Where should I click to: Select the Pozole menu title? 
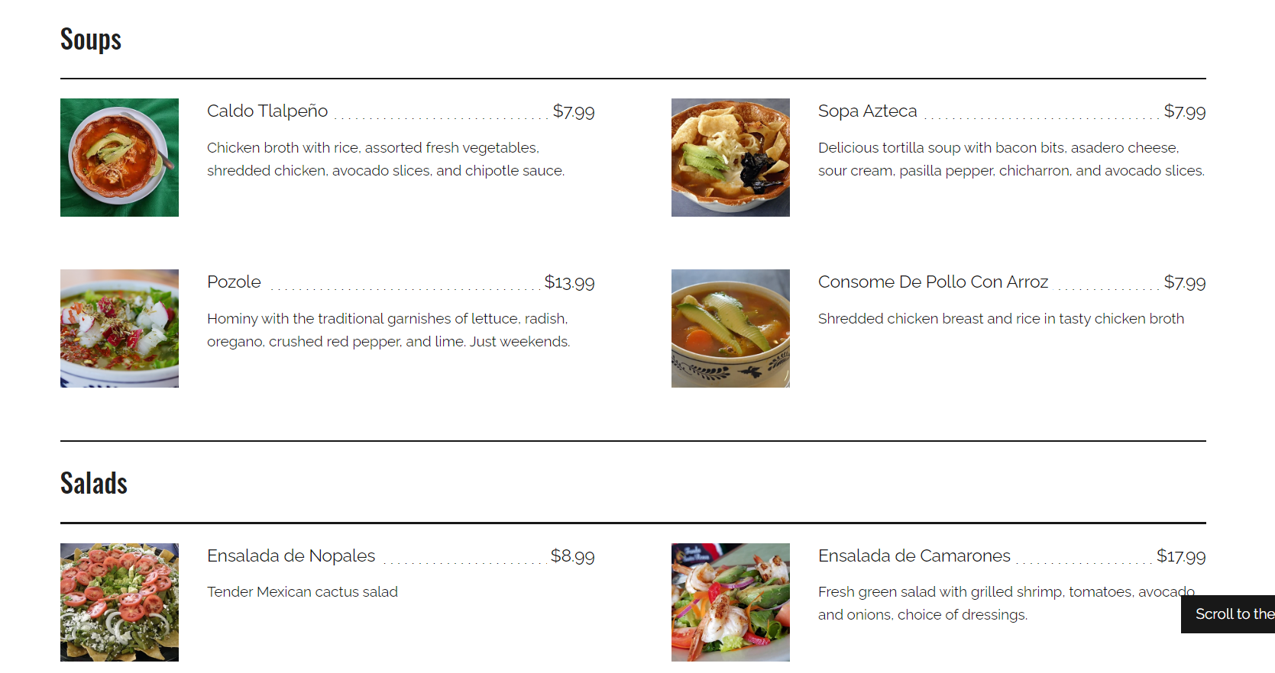tap(234, 282)
